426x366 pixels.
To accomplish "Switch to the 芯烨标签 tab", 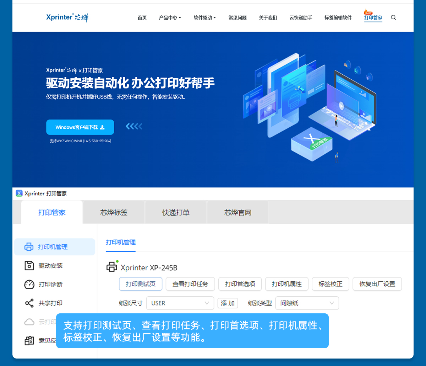I will coord(114,213).
